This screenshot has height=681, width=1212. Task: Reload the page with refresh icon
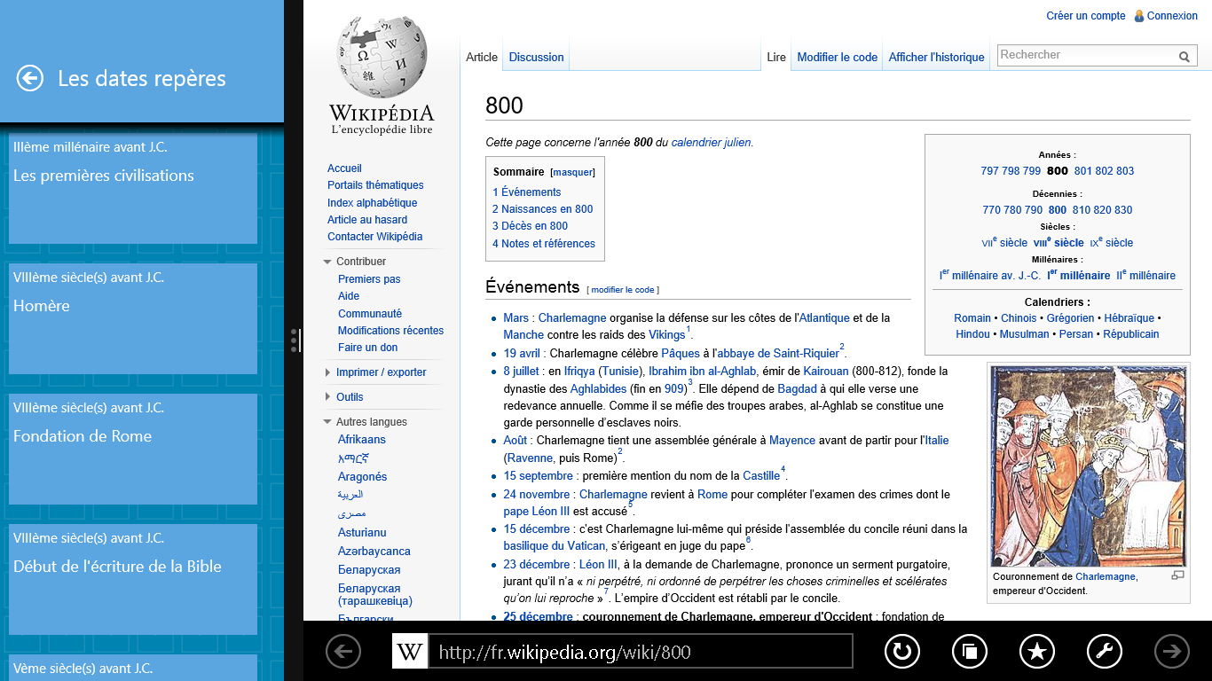click(x=902, y=652)
